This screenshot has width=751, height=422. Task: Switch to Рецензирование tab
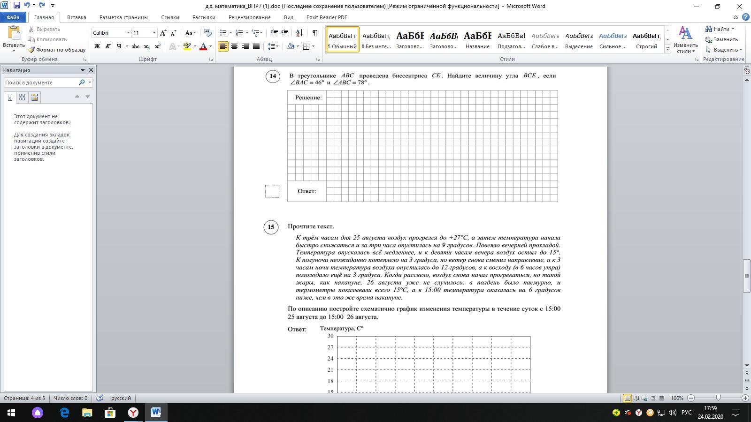coord(249,17)
